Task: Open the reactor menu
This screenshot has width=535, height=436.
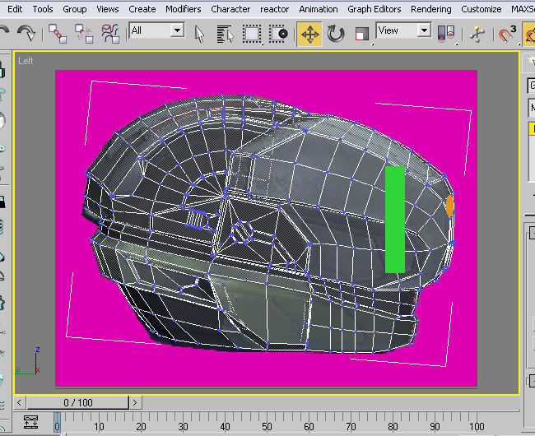Action: 274,9
